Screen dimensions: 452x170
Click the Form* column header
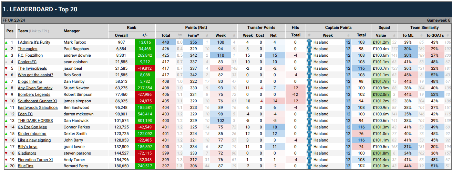click(194, 35)
